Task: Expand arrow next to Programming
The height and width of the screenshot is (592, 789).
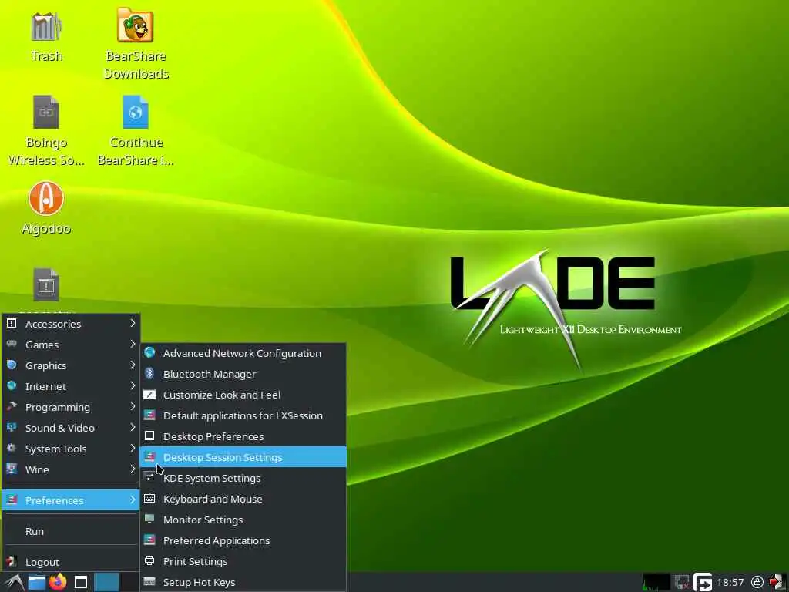Action: (133, 407)
